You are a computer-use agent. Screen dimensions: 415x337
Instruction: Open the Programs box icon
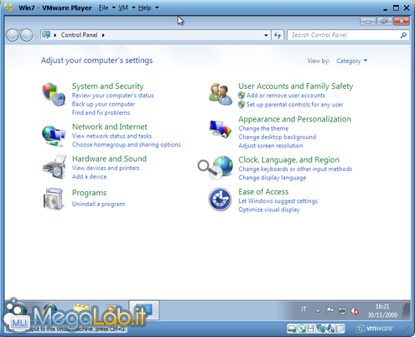(x=54, y=199)
